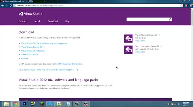Bookmark this page with the star icon
The height and width of the screenshot is (107, 193).
coord(181,6)
